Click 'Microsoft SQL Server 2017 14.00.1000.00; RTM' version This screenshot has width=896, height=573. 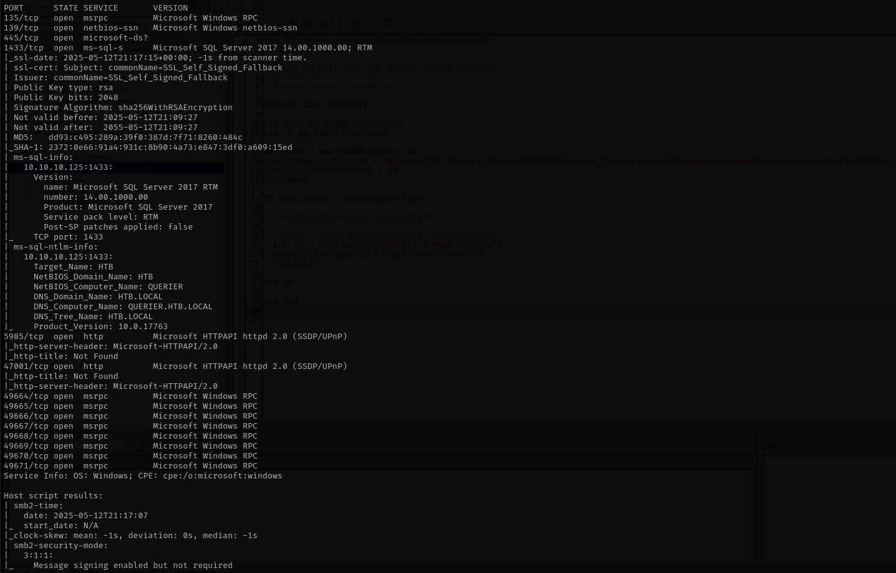point(263,48)
